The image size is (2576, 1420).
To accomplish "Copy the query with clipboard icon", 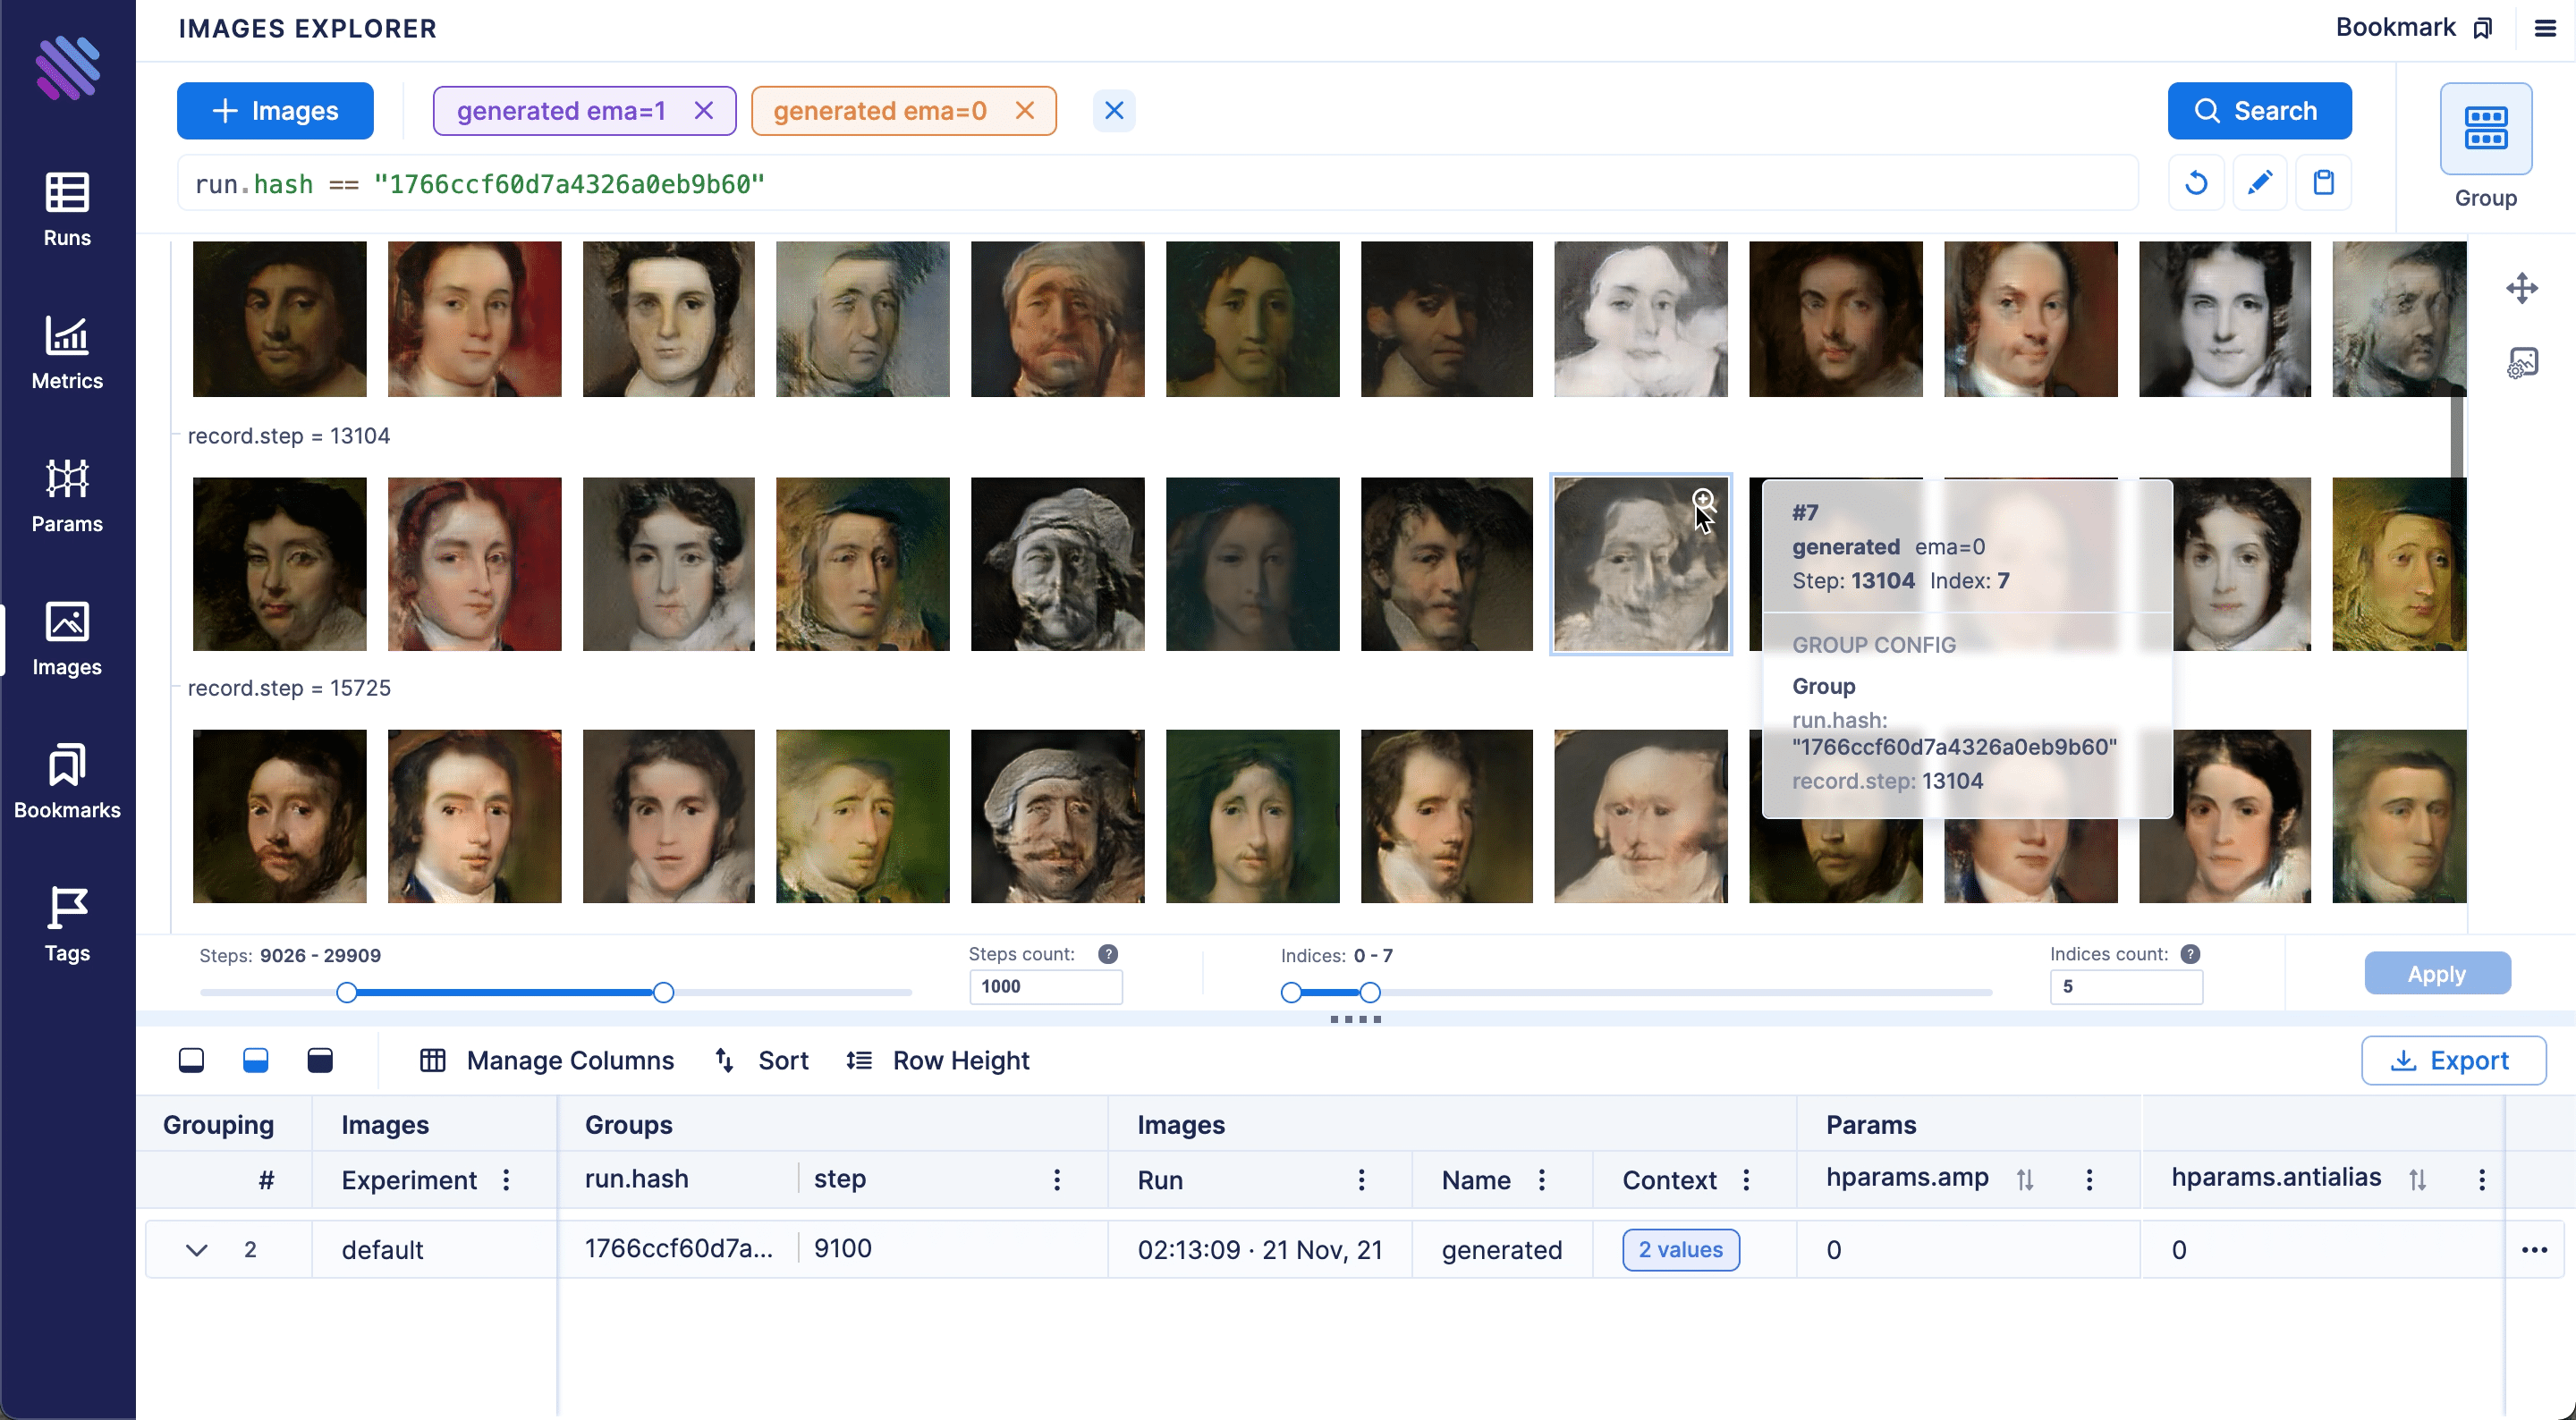I will [x=2323, y=183].
